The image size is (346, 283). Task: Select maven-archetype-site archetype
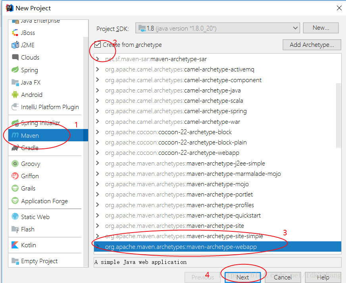217,226
